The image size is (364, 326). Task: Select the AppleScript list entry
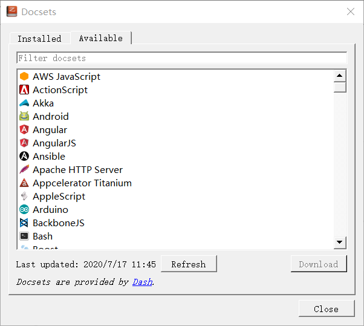pos(59,197)
